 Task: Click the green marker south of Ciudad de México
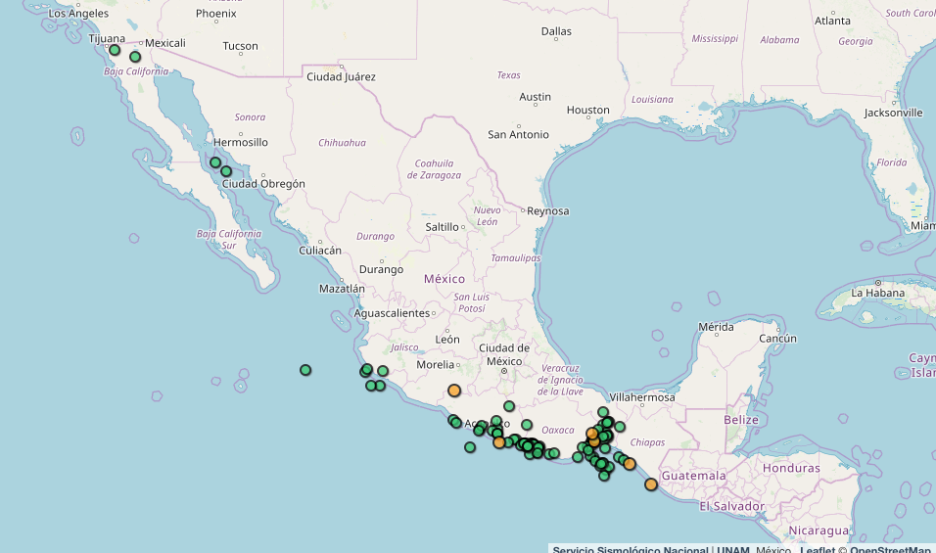point(509,406)
